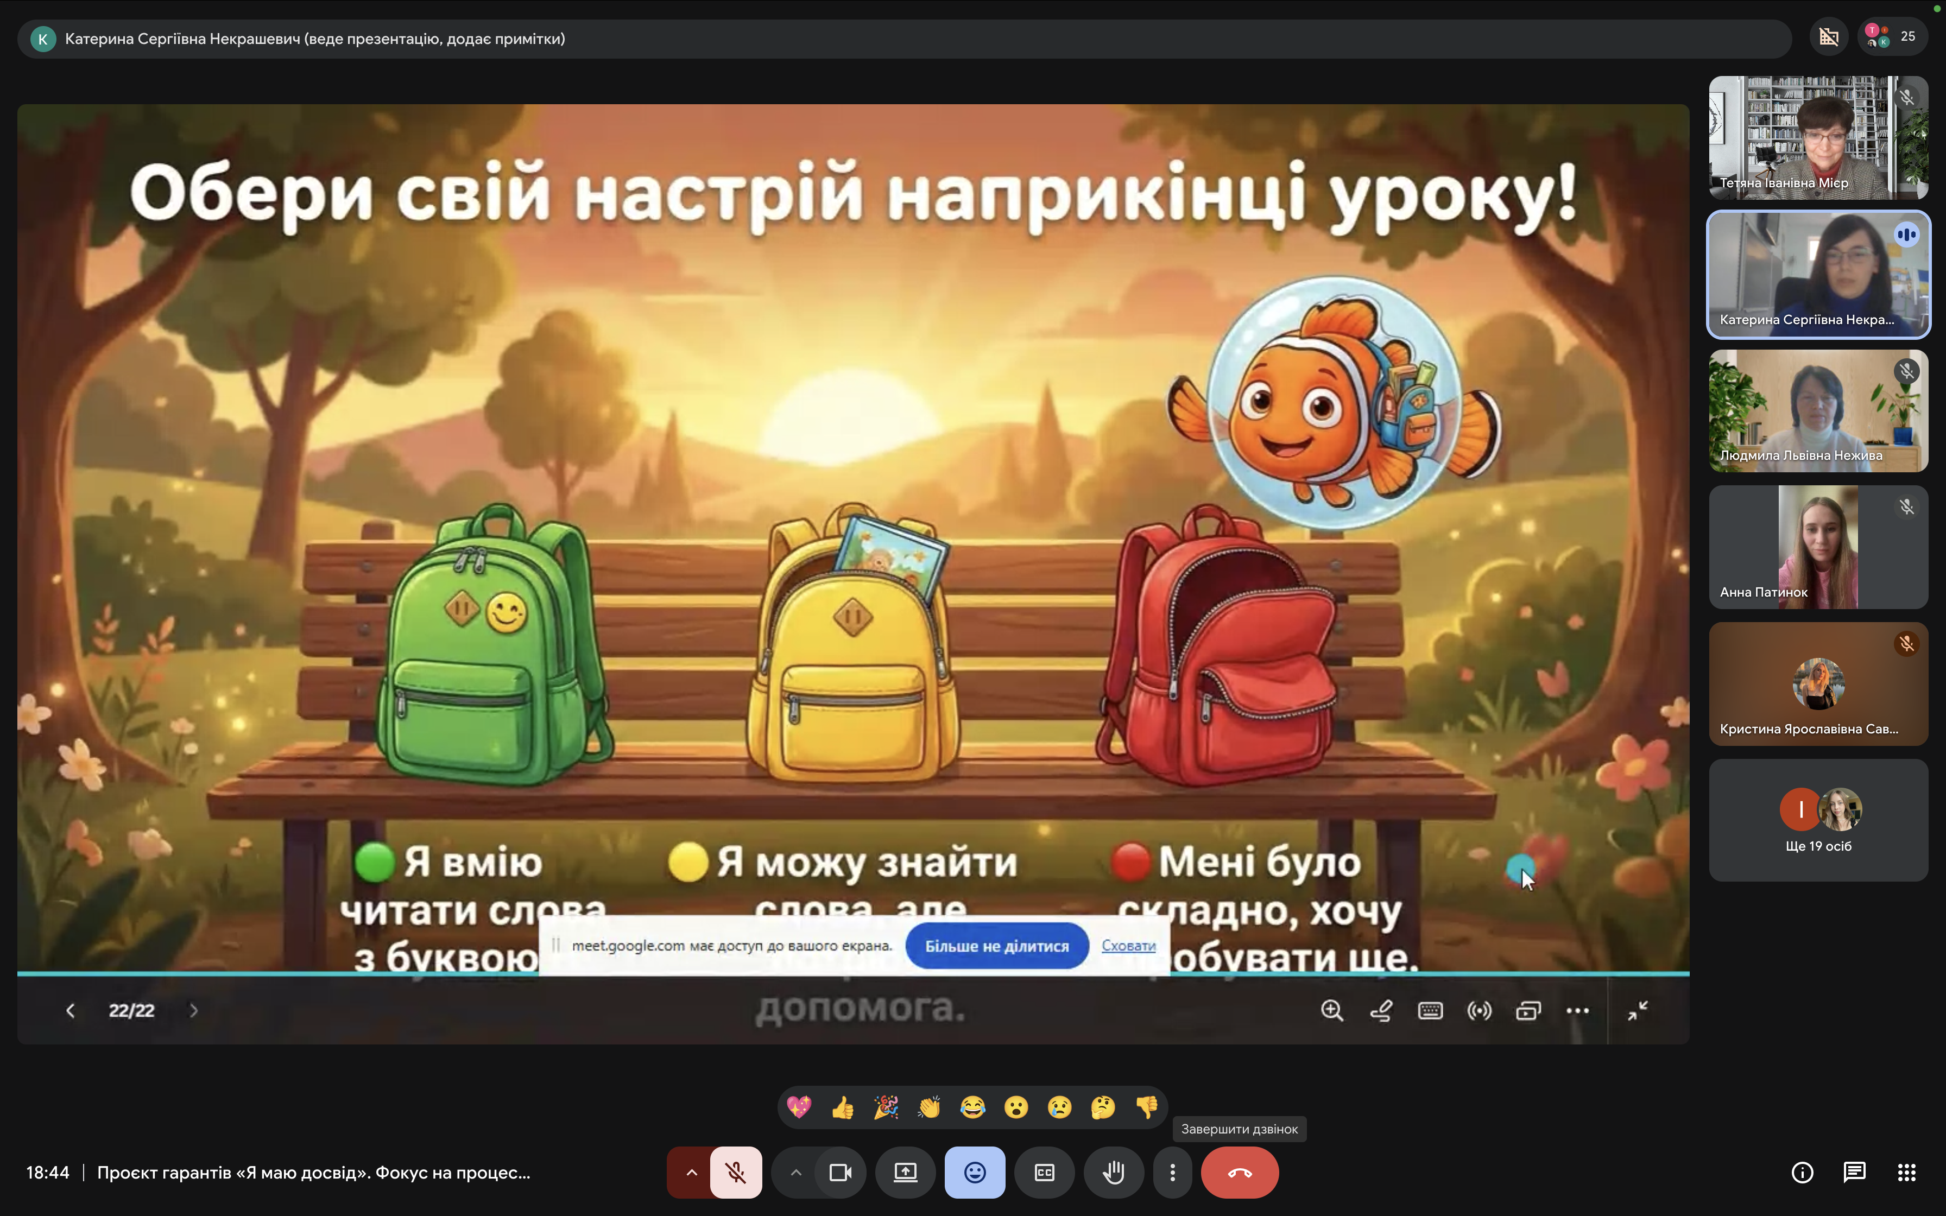The width and height of the screenshot is (1946, 1216).
Task: Exit fullscreen with collapse arrows icon
Action: [x=1637, y=1010]
